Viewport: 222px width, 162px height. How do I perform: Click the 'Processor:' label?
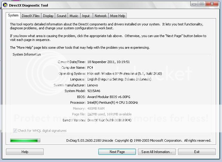78,103
